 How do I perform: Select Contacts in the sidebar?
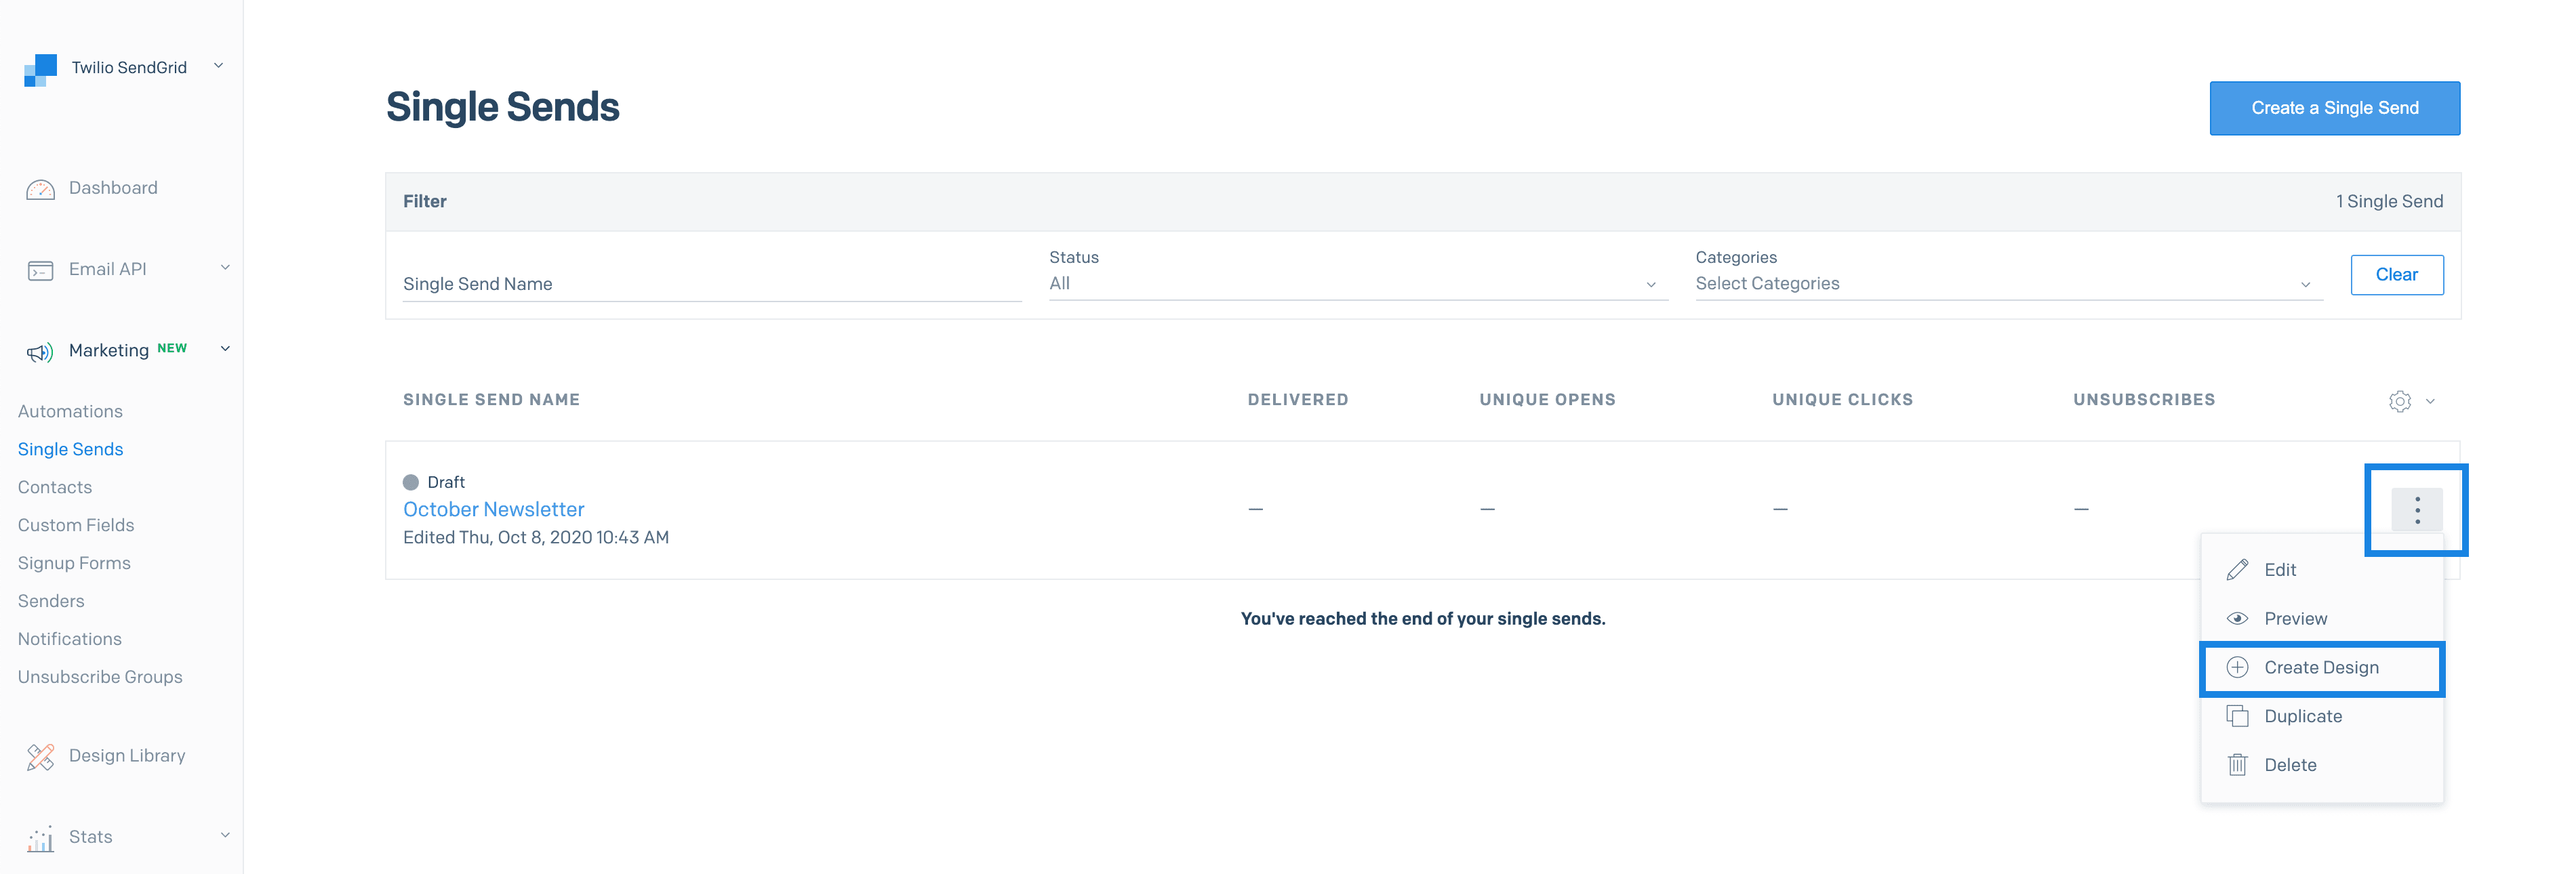54,487
